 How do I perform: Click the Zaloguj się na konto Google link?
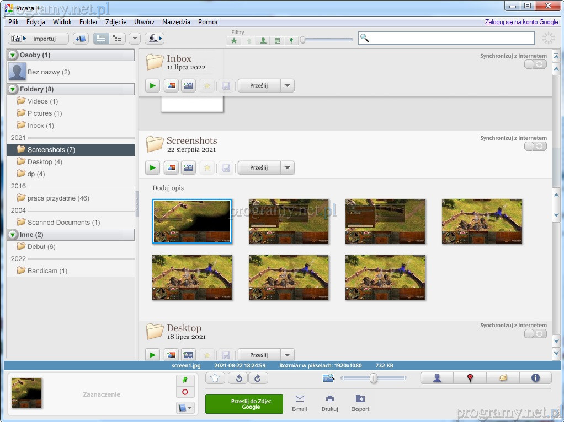[522, 22]
